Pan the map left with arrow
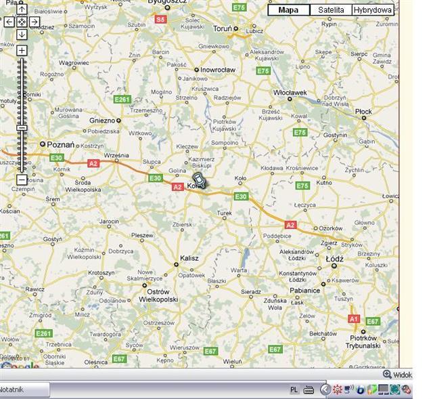The height and width of the screenshot is (399, 433). coord(9,22)
